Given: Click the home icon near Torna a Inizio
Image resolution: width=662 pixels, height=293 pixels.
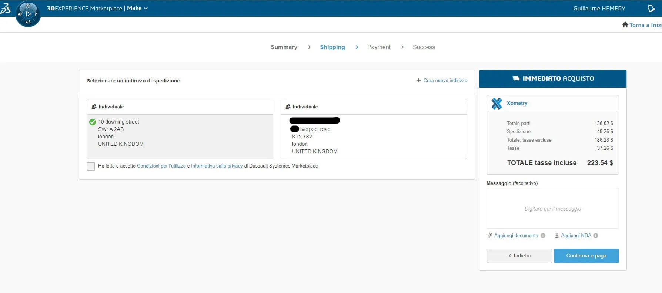Looking at the screenshot, I should click(625, 25).
